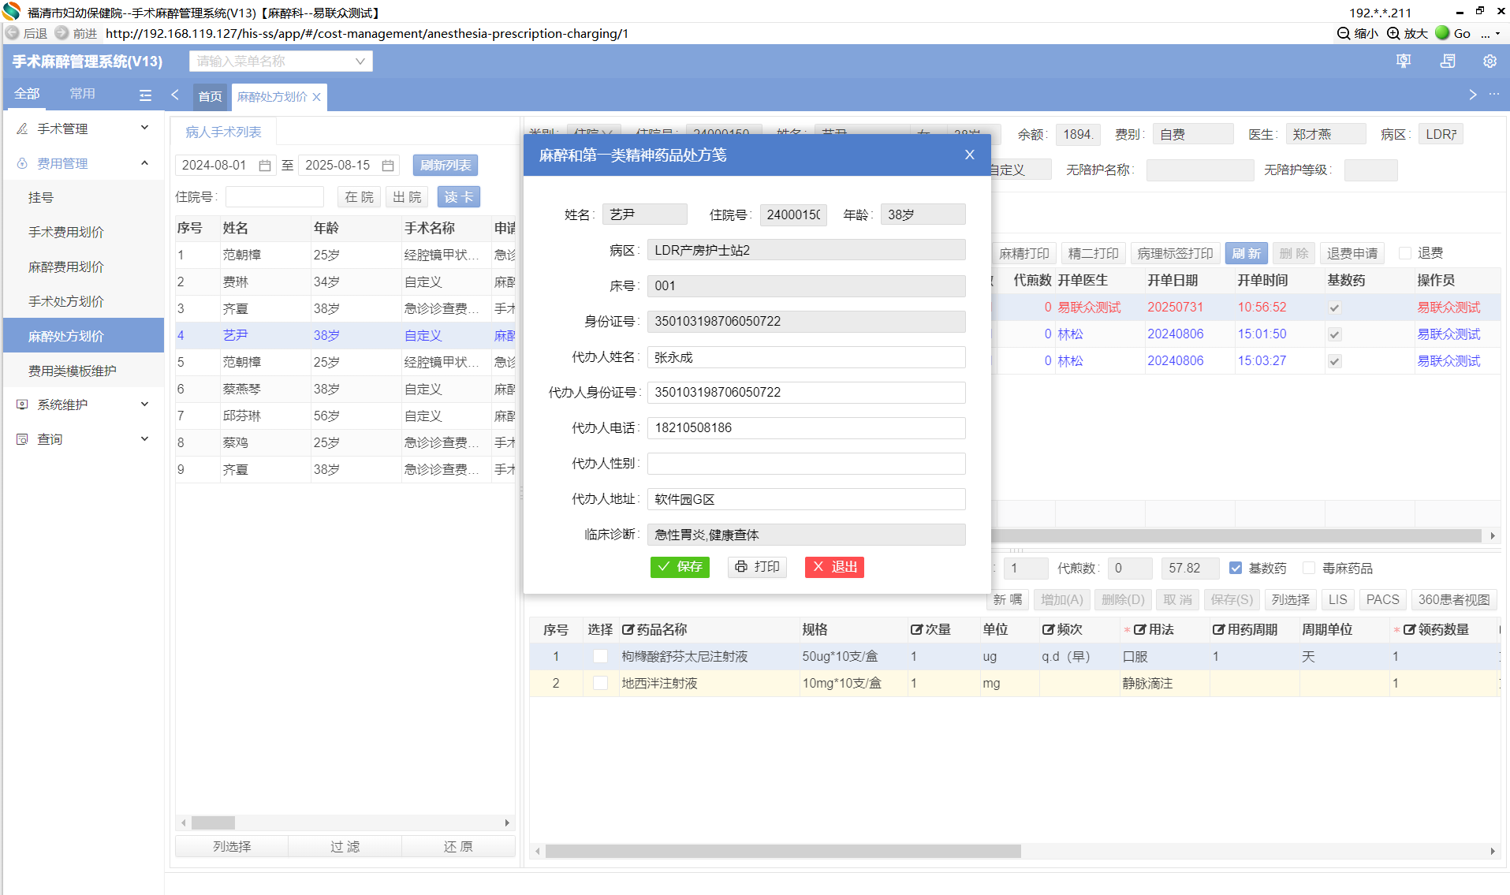The image size is (1510, 895).
Task: Expand the 手术管理 sidebar section
Action: pyautogui.click(x=144, y=128)
